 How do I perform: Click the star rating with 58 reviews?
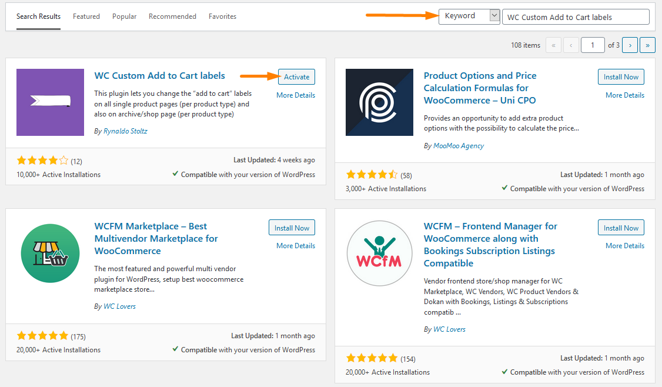[x=372, y=175]
